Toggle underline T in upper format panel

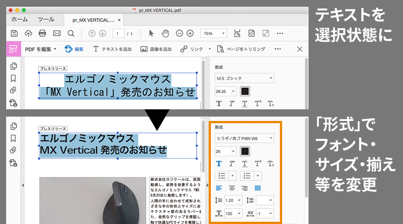pyautogui.click(x=244, y=103)
